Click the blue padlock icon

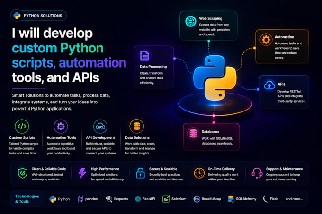[141, 173]
